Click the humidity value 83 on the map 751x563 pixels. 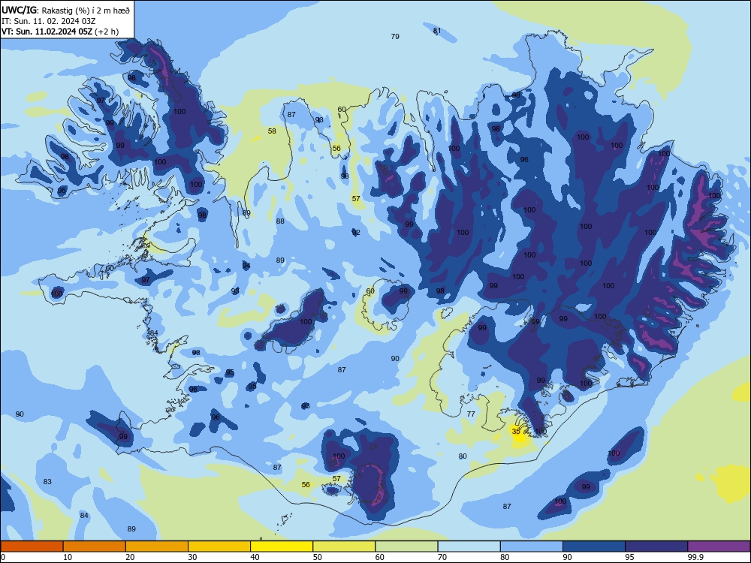click(47, 482)
